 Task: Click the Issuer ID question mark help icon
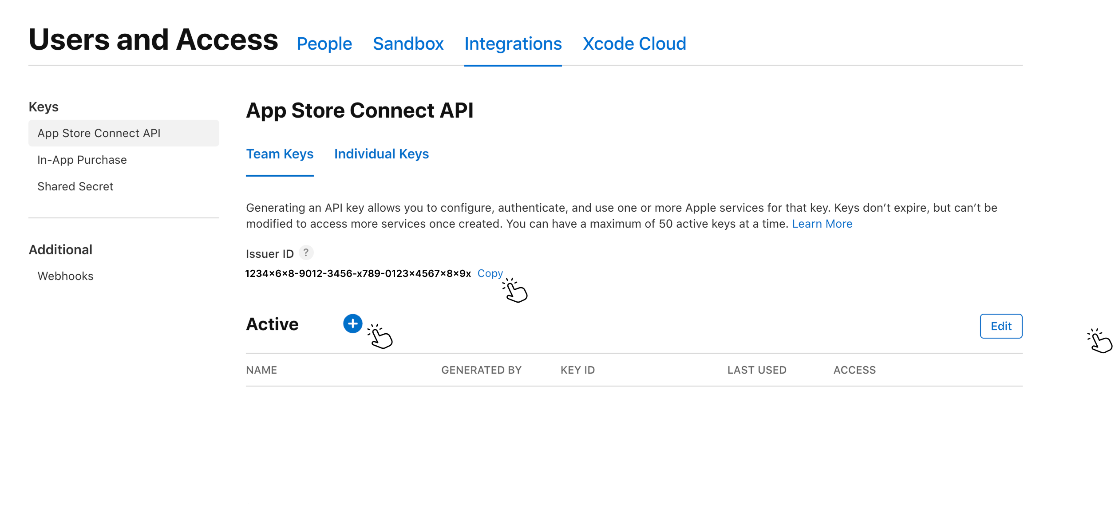306,253
